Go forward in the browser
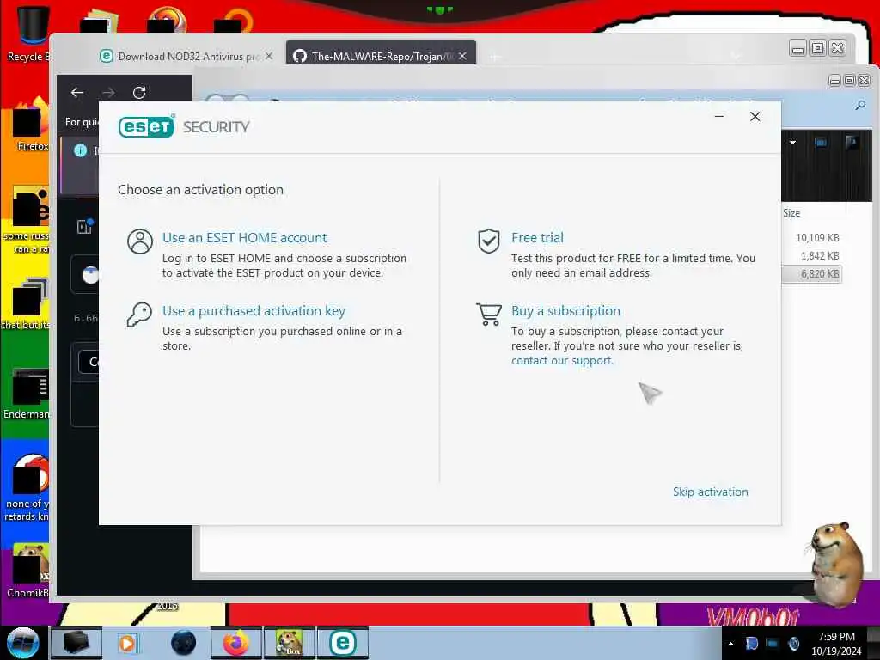 pos(109,93)
